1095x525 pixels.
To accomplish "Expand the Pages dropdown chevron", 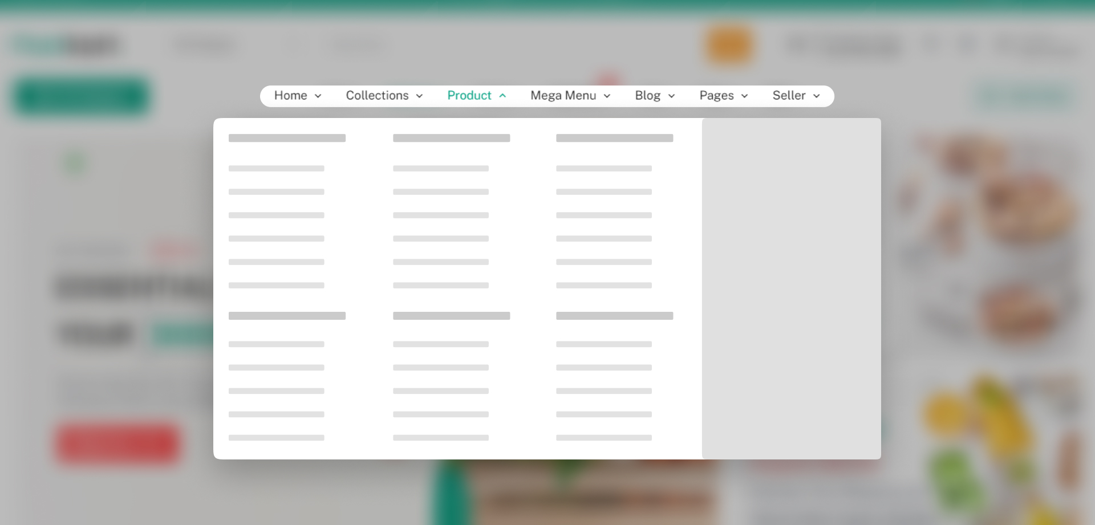I will point(745,96).
